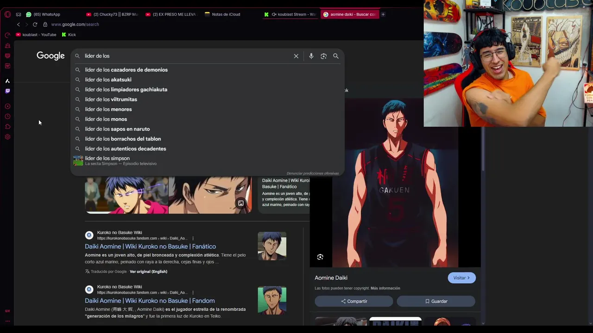Switch to EX PRESO ME LLEVA tab
Screen dimensions: 593x333
click(171, 14)
